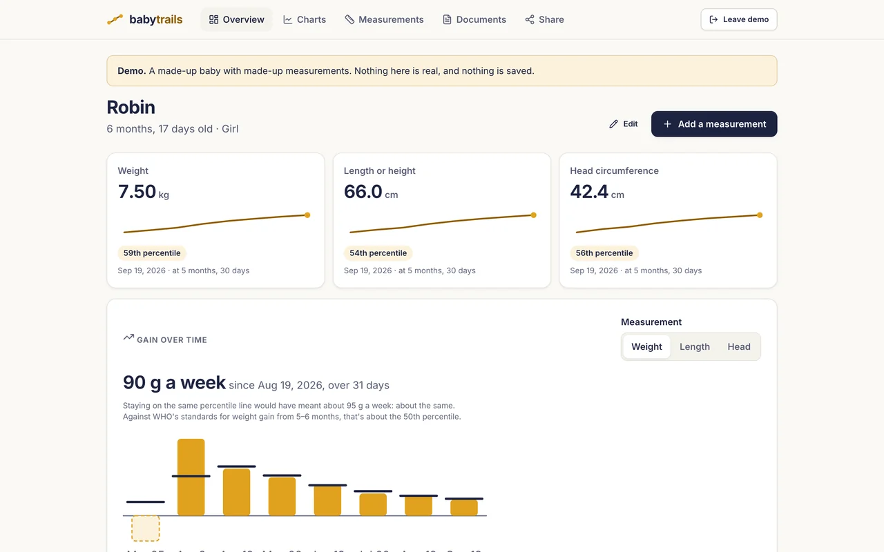Click the Demo notice banner text
The height and width of the screenshot is (552, 884).
click(x=326, y=71)
